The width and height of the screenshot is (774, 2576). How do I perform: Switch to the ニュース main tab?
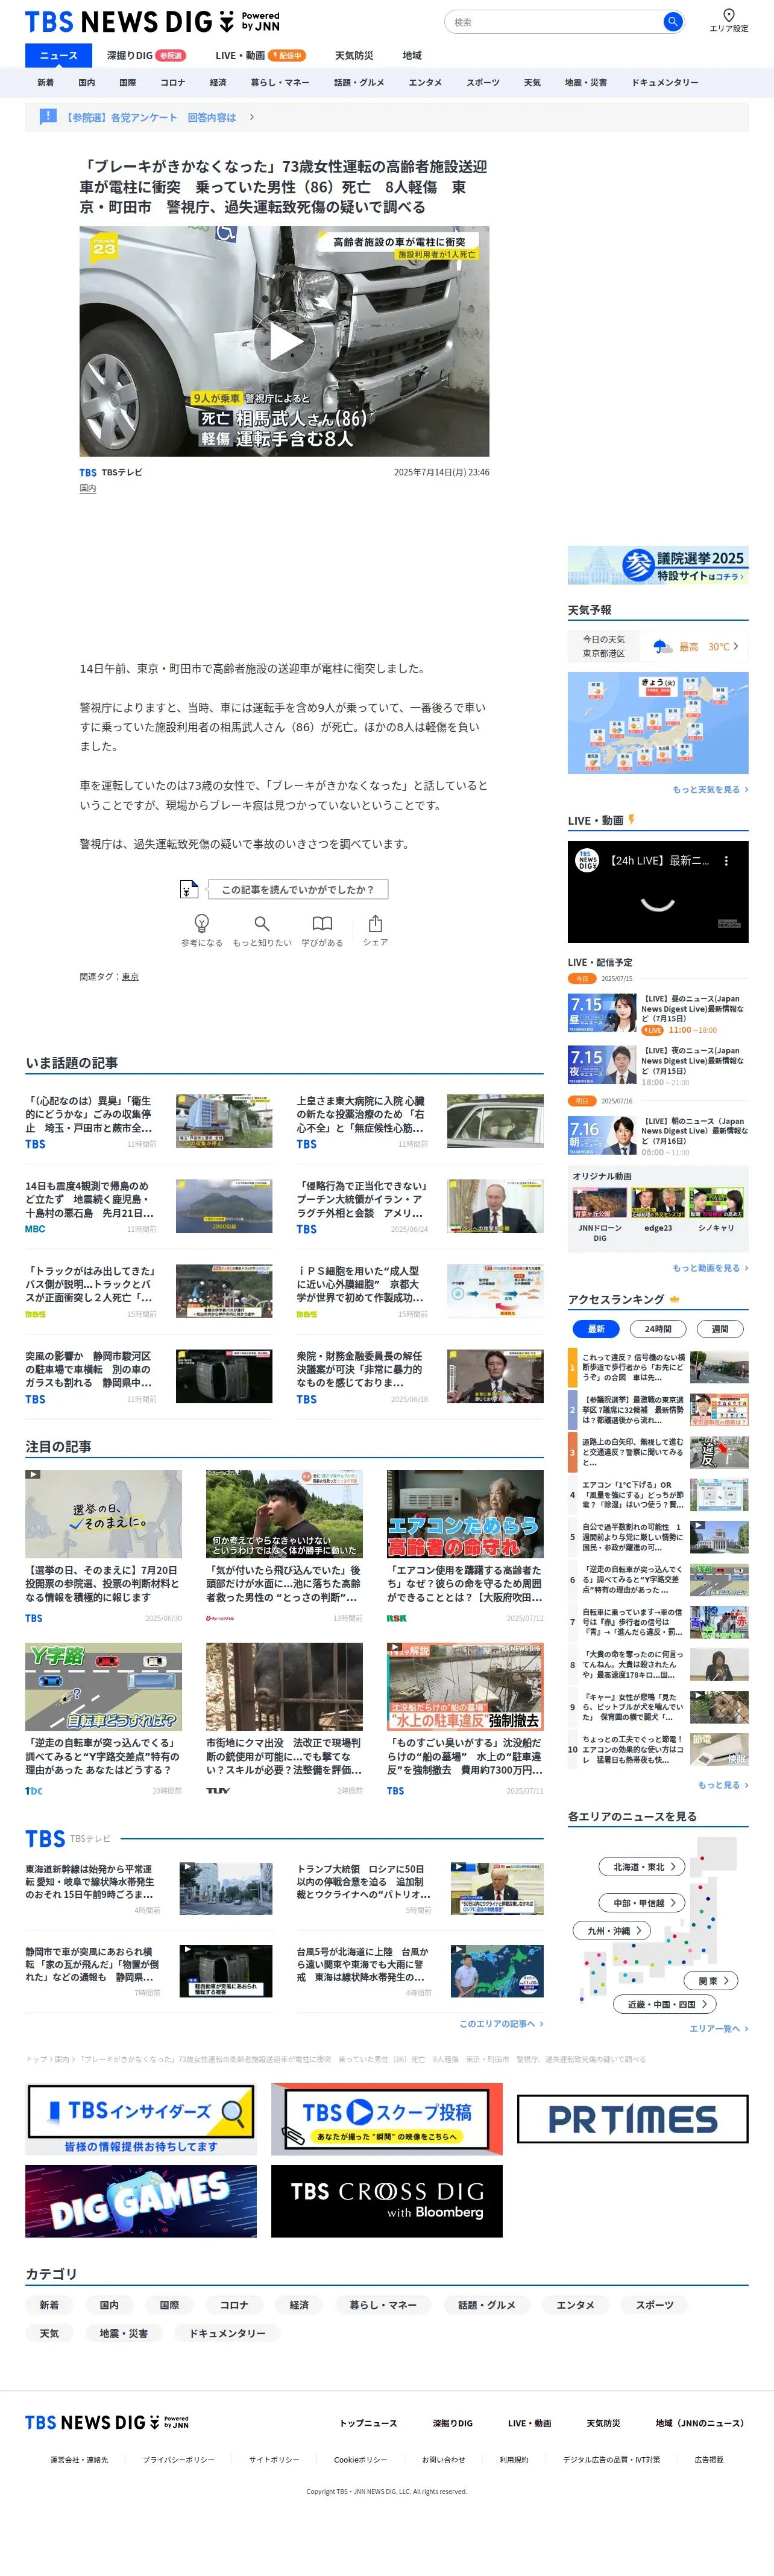pyautogui.click(x=58, y=56)
